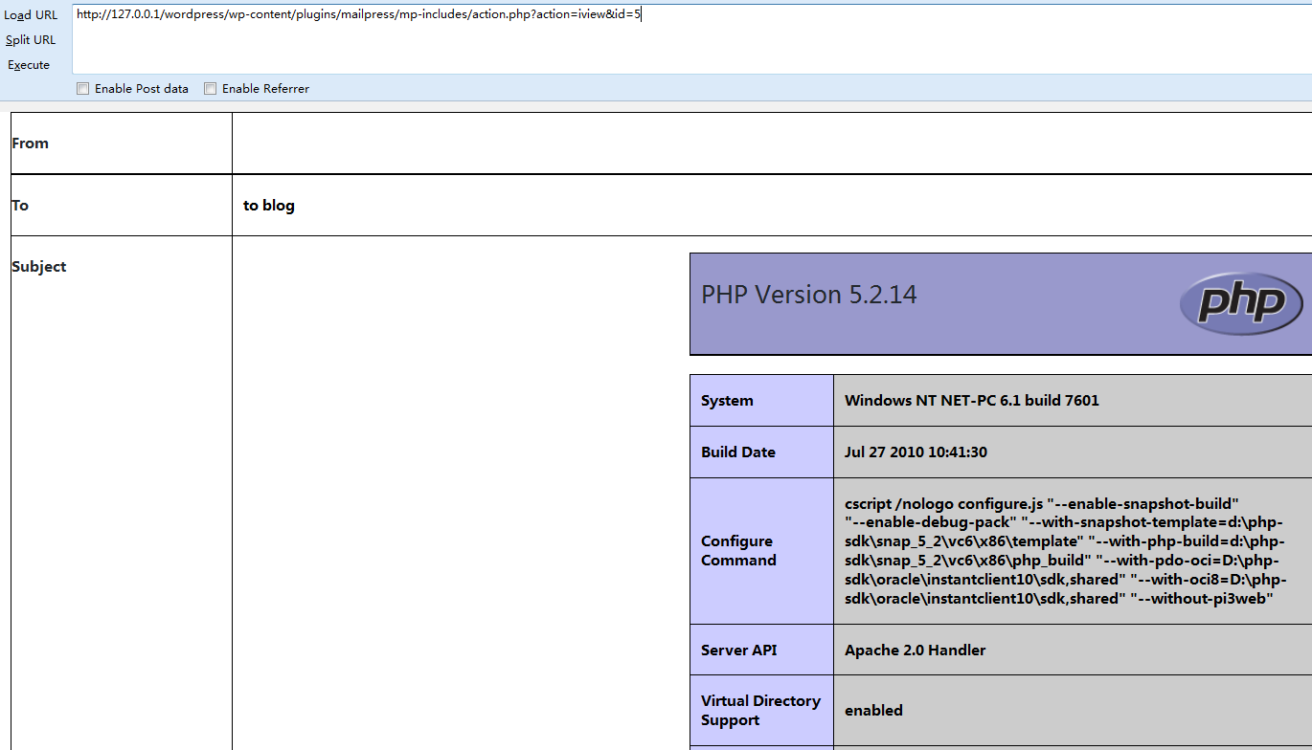Select the 'enabled' value cell
Screen dimensions: 1312x750
(1073, 711)
